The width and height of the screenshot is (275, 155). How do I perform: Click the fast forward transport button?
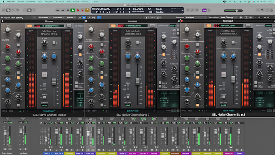point(63,11)
